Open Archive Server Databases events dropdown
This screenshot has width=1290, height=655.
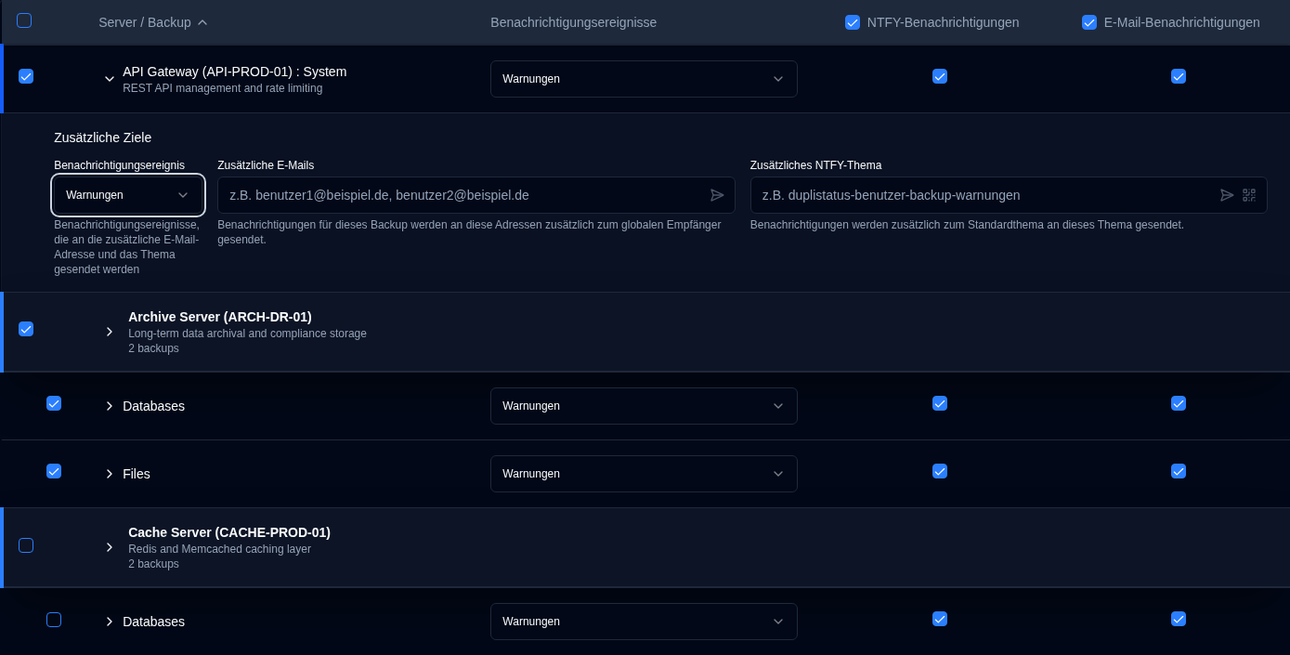click(x=644, y=406)
